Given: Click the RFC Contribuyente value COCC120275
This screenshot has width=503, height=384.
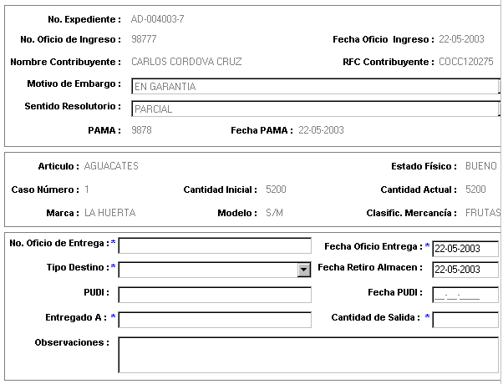Looking at the screenshot, I should click(465, 62).
